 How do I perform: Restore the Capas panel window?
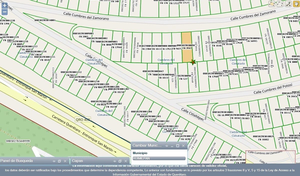(120, 161)
